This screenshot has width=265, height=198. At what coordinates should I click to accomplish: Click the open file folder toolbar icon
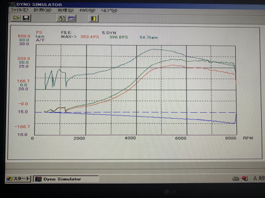click(16, 18)
